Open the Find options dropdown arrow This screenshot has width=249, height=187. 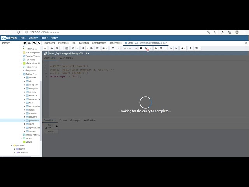pyautogui.click(x=78, y=48)
